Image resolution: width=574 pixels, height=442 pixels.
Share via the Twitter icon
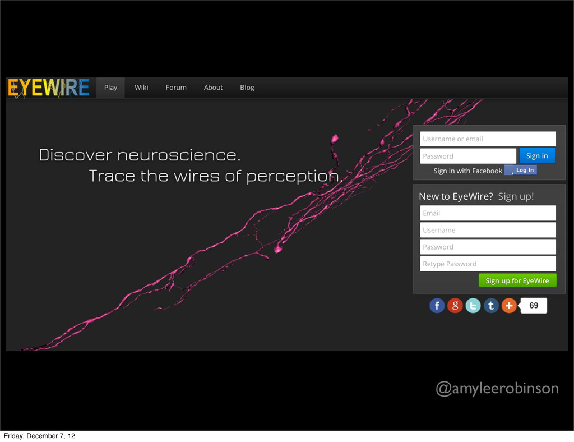click(473, 305)
